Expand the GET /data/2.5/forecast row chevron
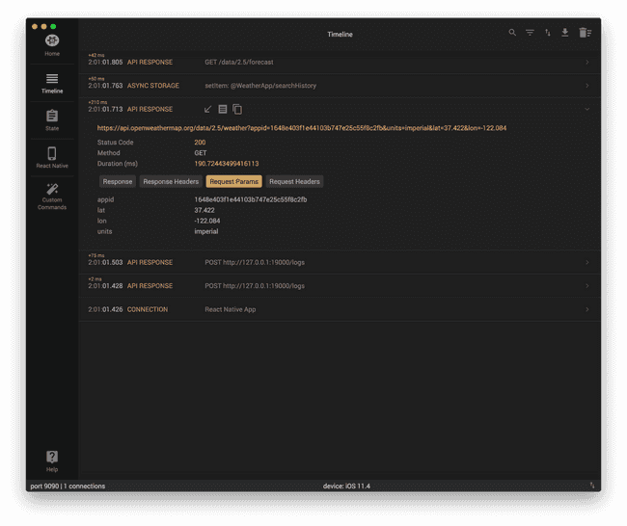This screenshot has width=627, height=526. click(x=587, y=62)
